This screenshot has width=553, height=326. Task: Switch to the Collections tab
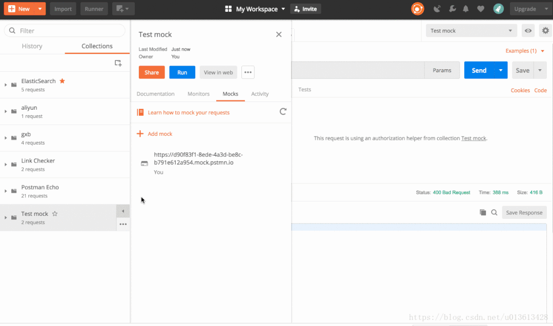[97, 46]
